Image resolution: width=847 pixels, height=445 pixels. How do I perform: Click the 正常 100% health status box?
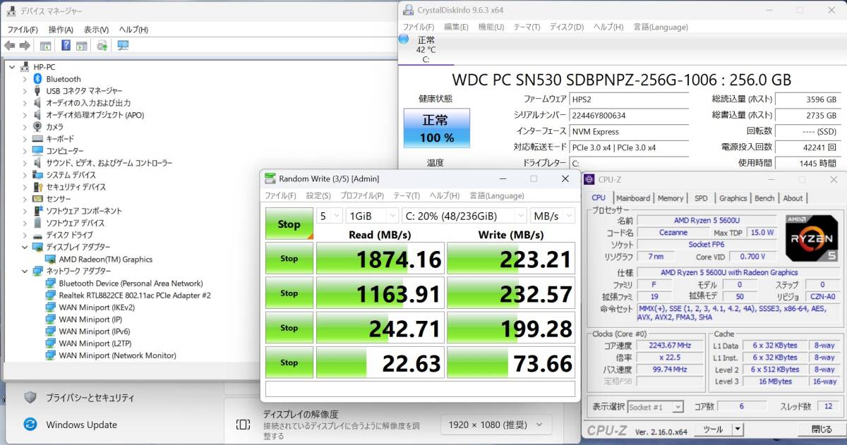point(436,128)
